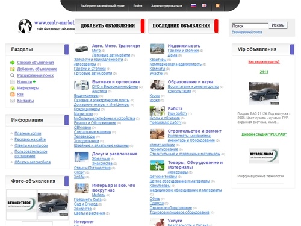Screen dimensions: 301x226
Task: Open Выберите населённый пункт in top menu
Action: pyautogui.click(x=102, y=6)
